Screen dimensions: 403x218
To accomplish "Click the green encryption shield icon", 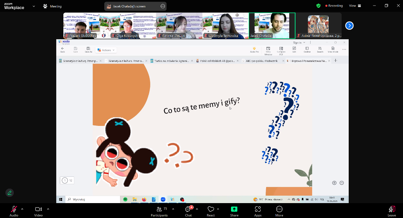I will click(318, 6).
